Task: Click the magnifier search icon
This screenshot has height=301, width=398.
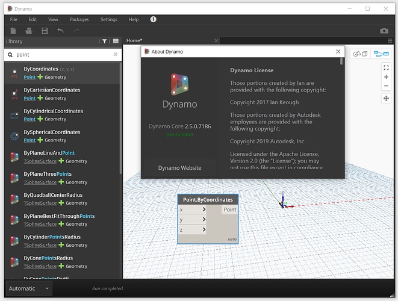Action: coord(10,55)
